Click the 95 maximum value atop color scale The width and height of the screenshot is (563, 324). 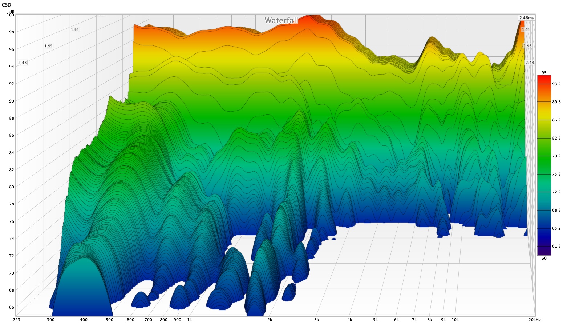[544, 73]
